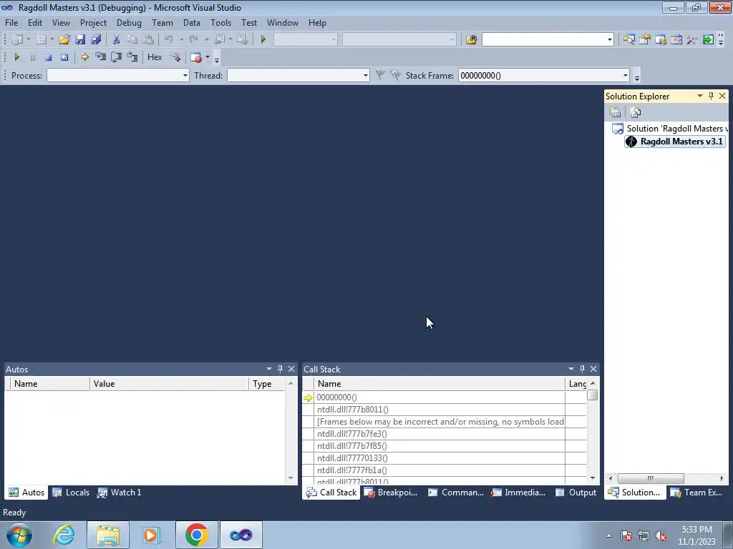The height and width of the screenshot is (549, 733).
Task: Open Solution Explorer window position menu
Action: pos(700,96)
